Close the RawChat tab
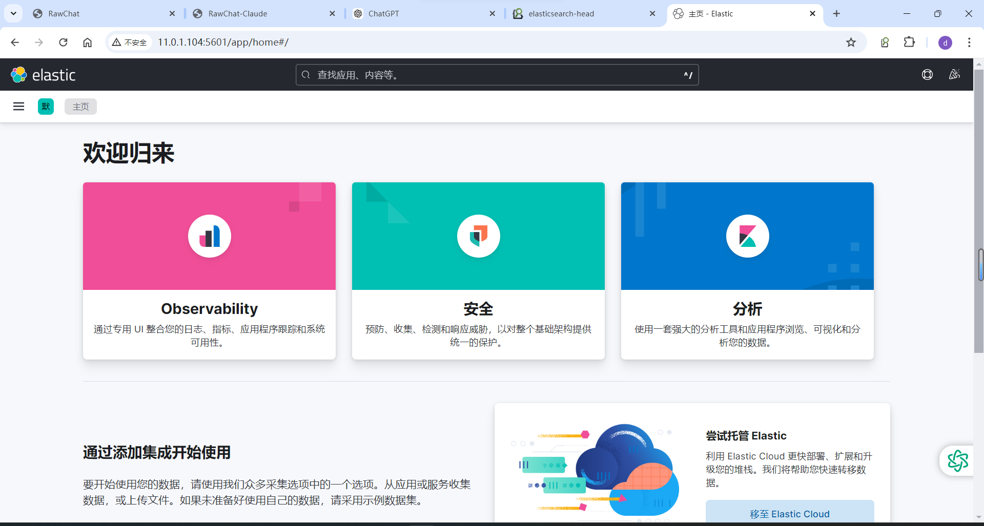Image resolution: width=984 pixels, height=526 pixels. pos(172,14)
